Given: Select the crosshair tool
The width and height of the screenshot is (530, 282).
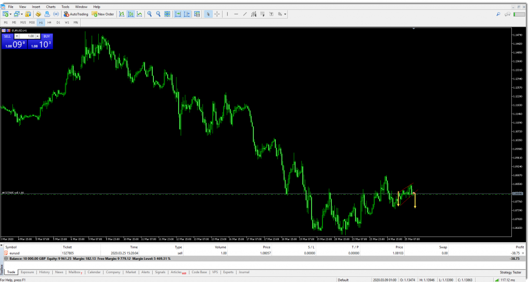Looking at the screenshot, I should click(x=216, y=14).
